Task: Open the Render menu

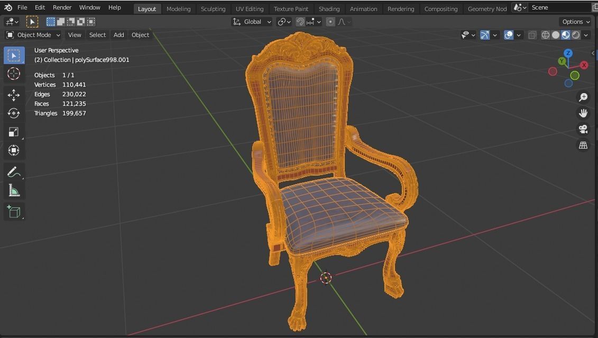Action: click(62, 7)
